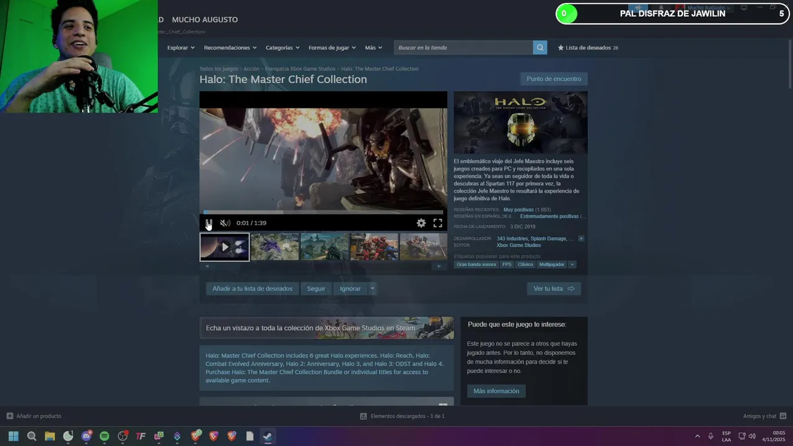Open the Windows Start menu
Viewport: 793px width, 446px height.
pos(14,436)
